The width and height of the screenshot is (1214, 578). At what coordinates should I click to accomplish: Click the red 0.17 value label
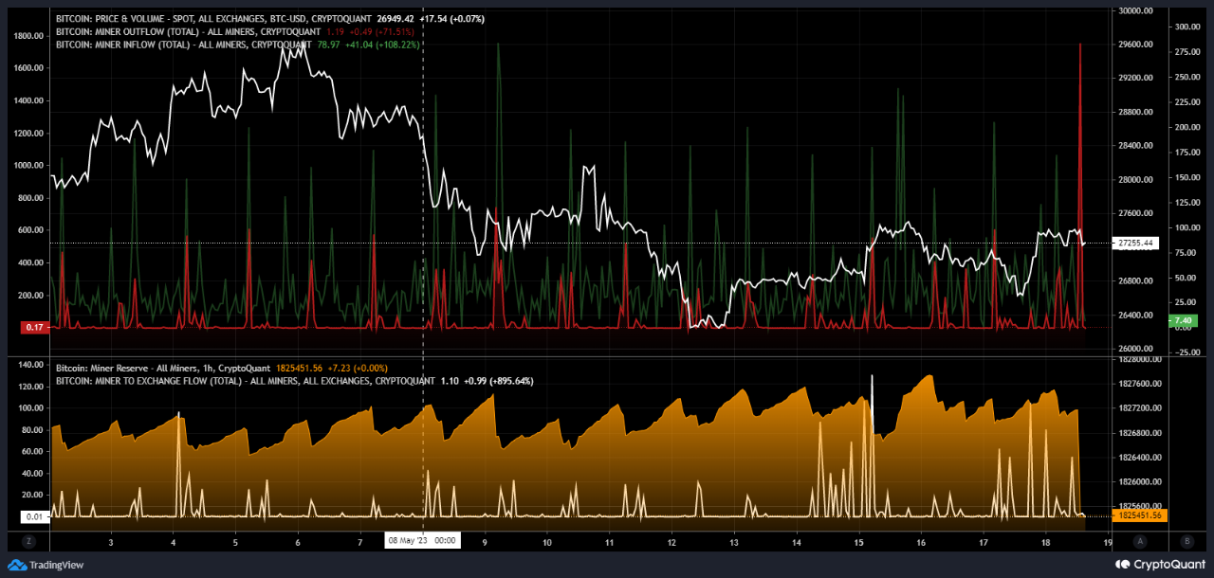point(35,328)
